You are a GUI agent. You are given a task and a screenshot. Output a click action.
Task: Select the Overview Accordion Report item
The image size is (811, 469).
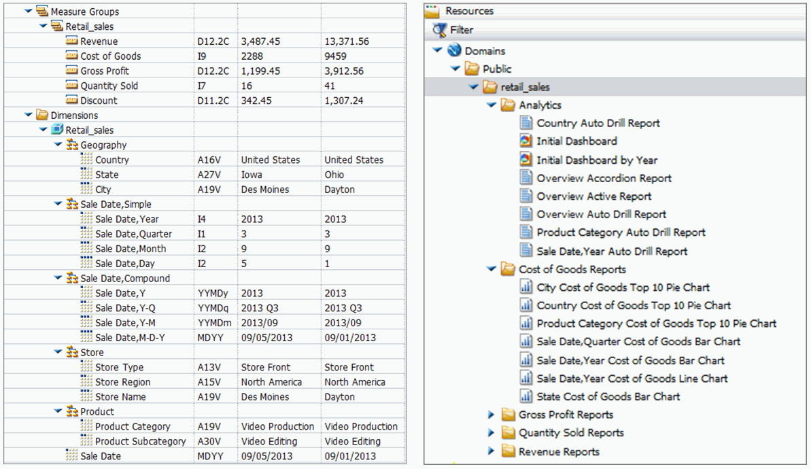pyautogui.click(x=604, y=178)
